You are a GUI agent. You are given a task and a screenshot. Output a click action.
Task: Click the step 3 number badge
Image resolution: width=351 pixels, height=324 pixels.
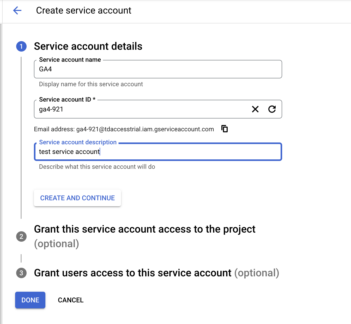pyautogui.click(x=21, y=273)
